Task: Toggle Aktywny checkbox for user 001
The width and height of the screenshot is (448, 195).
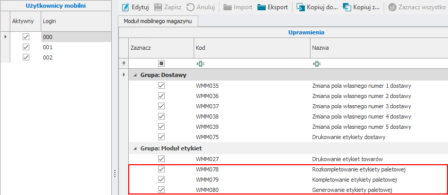Action: [x=26, y=47]
